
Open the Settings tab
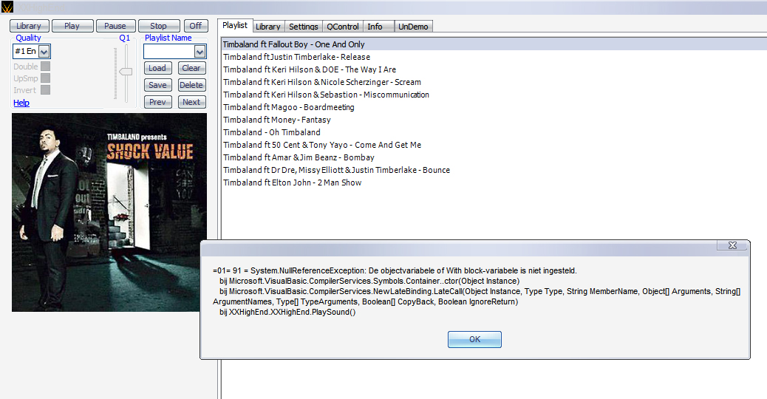tap(304, 27)
